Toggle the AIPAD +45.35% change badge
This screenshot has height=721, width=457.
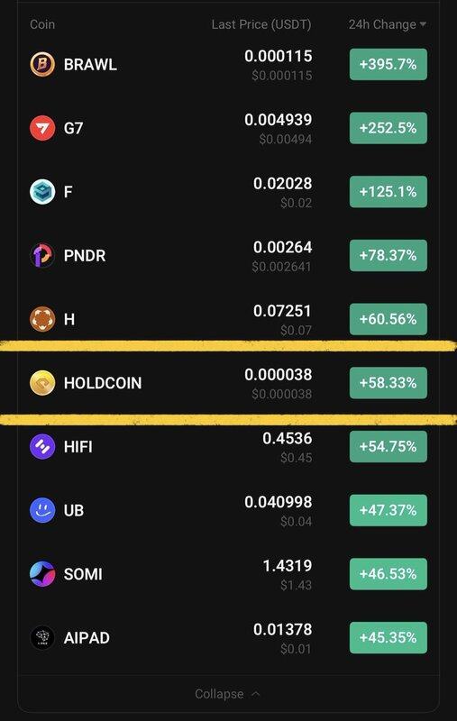[x=388, y=638]
